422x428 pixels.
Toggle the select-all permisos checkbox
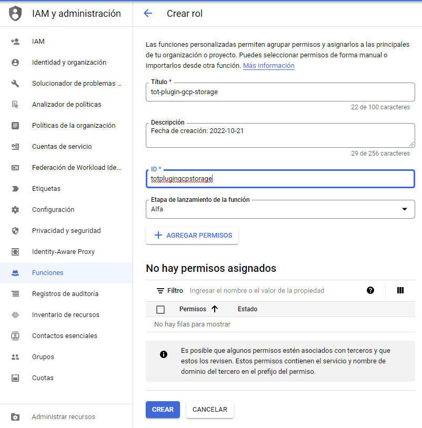tap(160, 309)
